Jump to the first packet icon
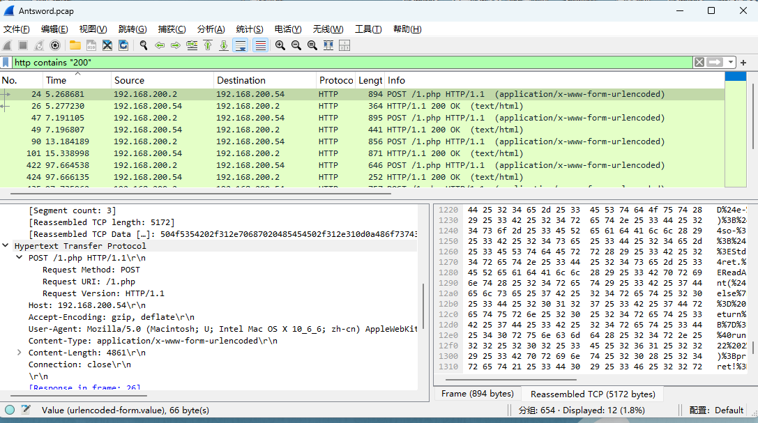 (208, 45)
